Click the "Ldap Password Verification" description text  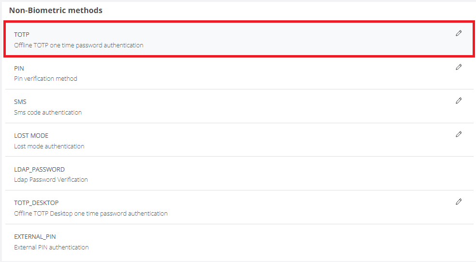[51, 179]
